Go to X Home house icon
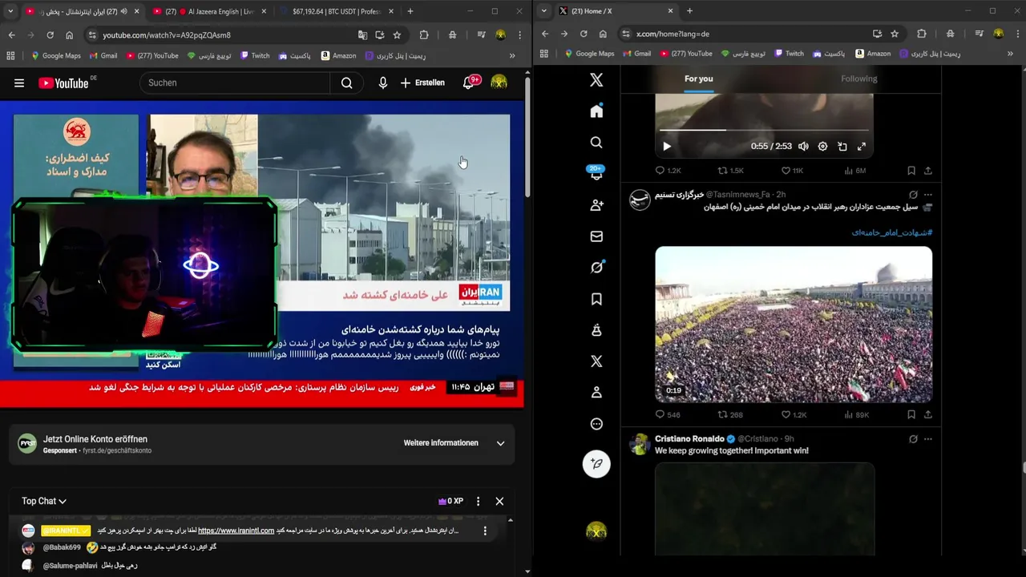 596,111
